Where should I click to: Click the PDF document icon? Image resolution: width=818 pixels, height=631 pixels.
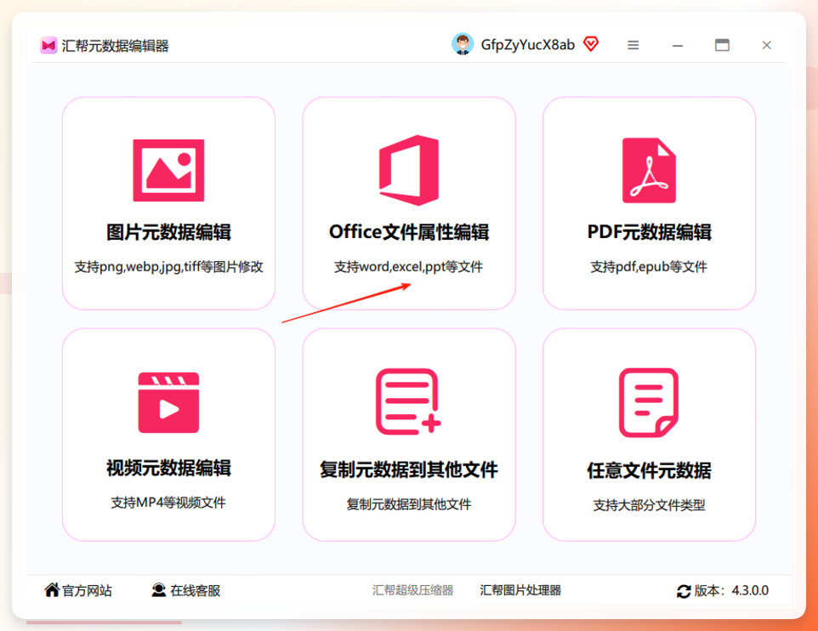point(649,170)
